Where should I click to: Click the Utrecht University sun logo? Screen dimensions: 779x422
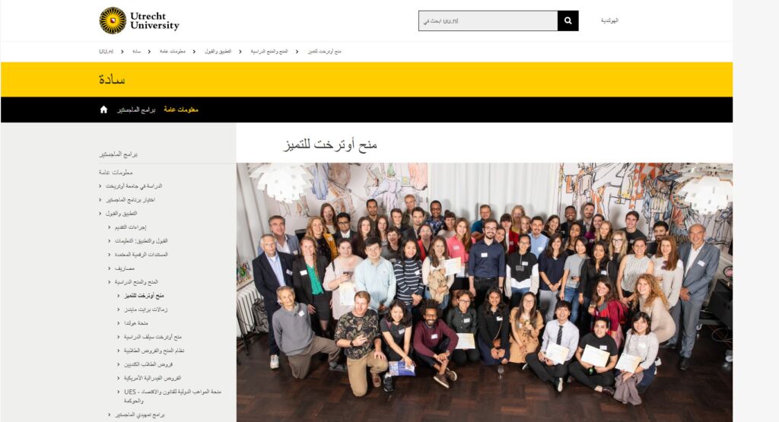click(x=113, y=21)
